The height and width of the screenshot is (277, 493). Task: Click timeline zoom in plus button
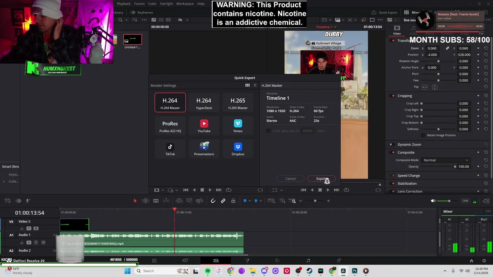(328, 201)
